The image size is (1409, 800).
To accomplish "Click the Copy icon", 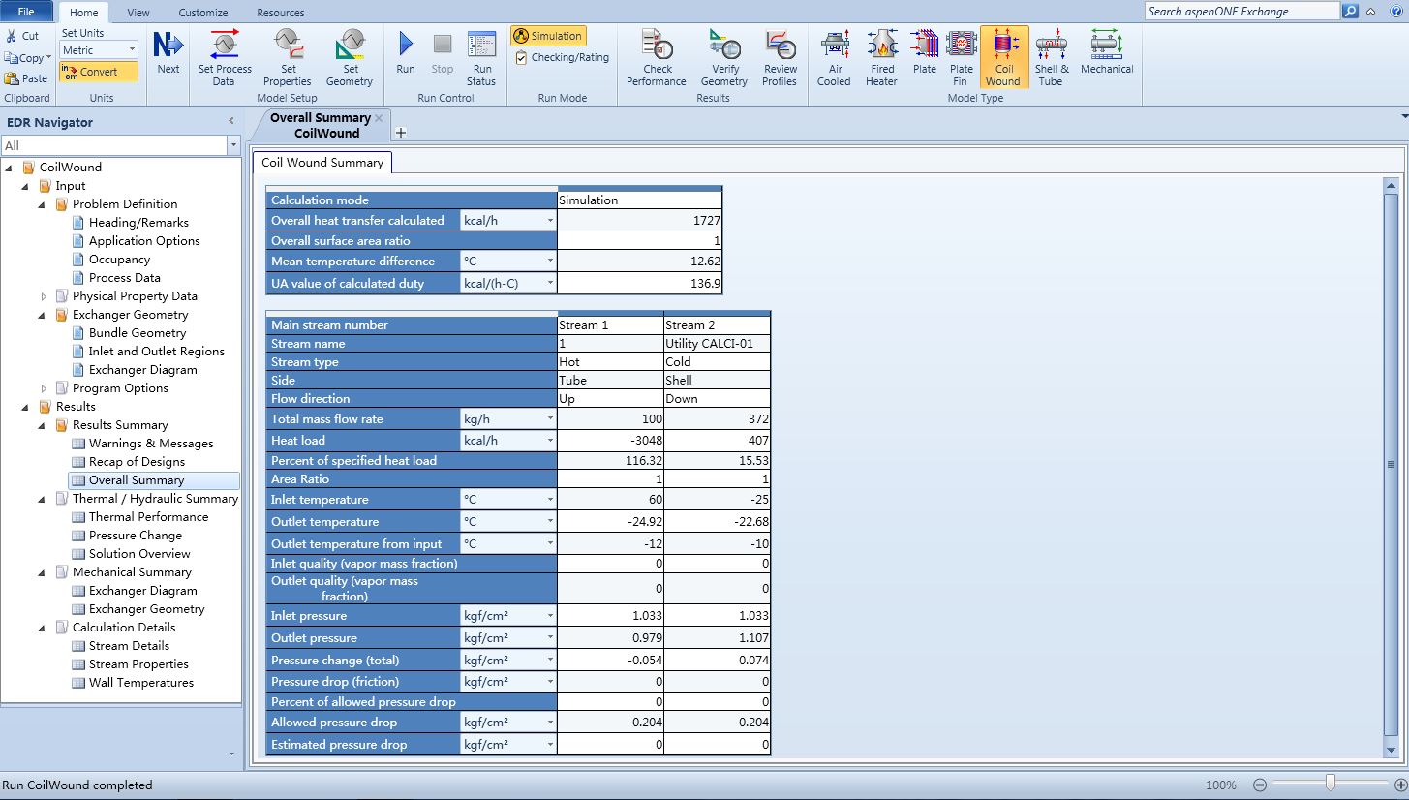I will pos(11,58).
